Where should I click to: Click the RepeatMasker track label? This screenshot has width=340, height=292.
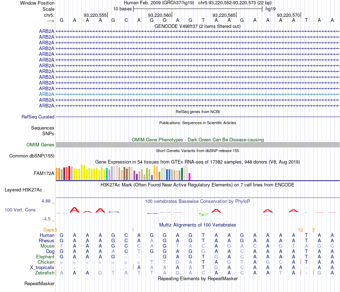coord(39,284)
